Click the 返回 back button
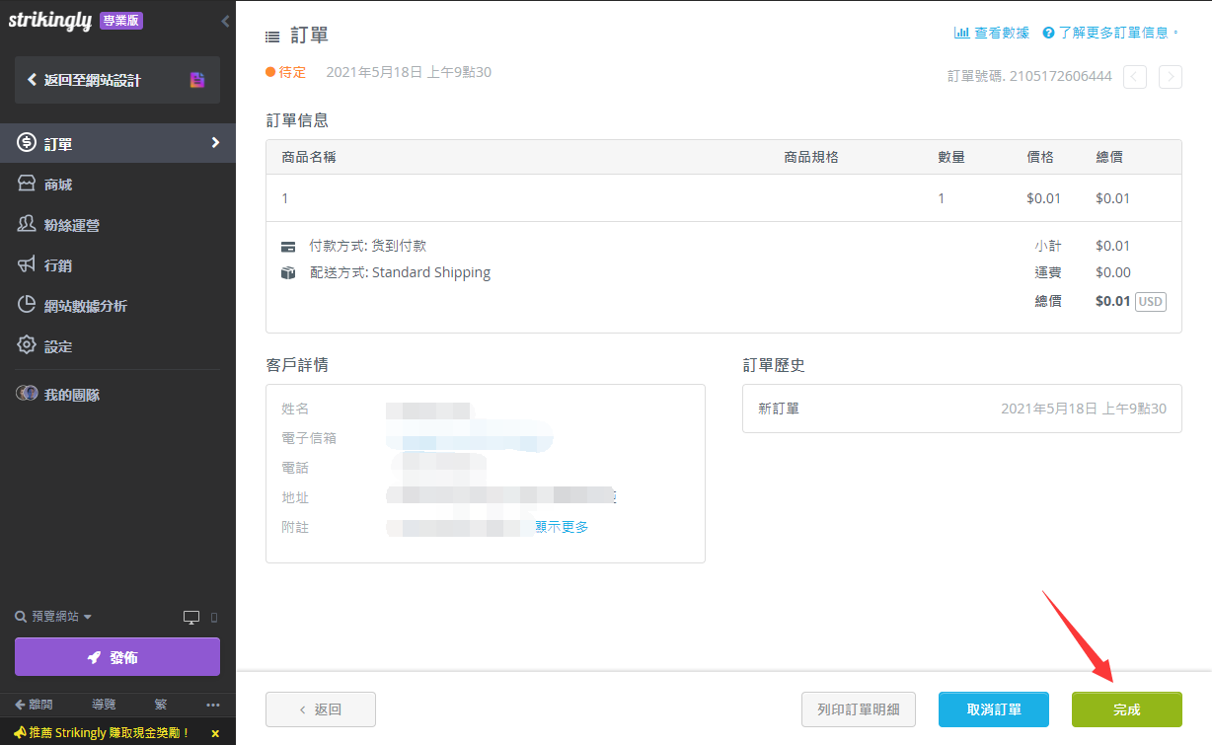The height and width of the screenshot is (745, 1212). point(321,709)
